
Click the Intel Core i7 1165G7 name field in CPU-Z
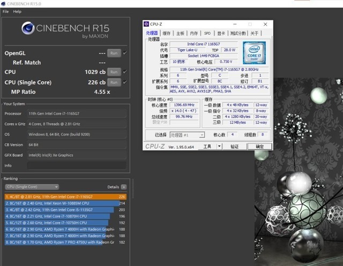tap(204, 44)
